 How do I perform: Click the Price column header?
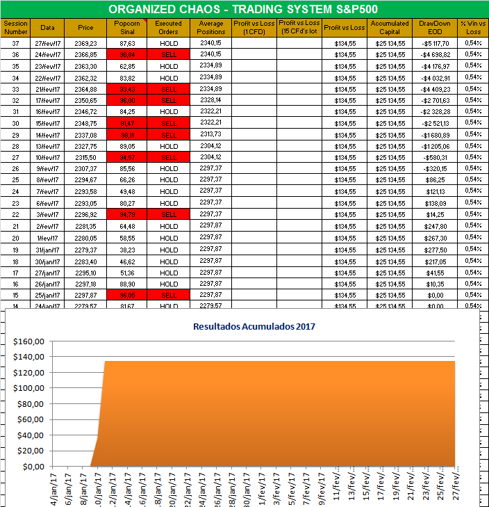[x=85, y=28]
